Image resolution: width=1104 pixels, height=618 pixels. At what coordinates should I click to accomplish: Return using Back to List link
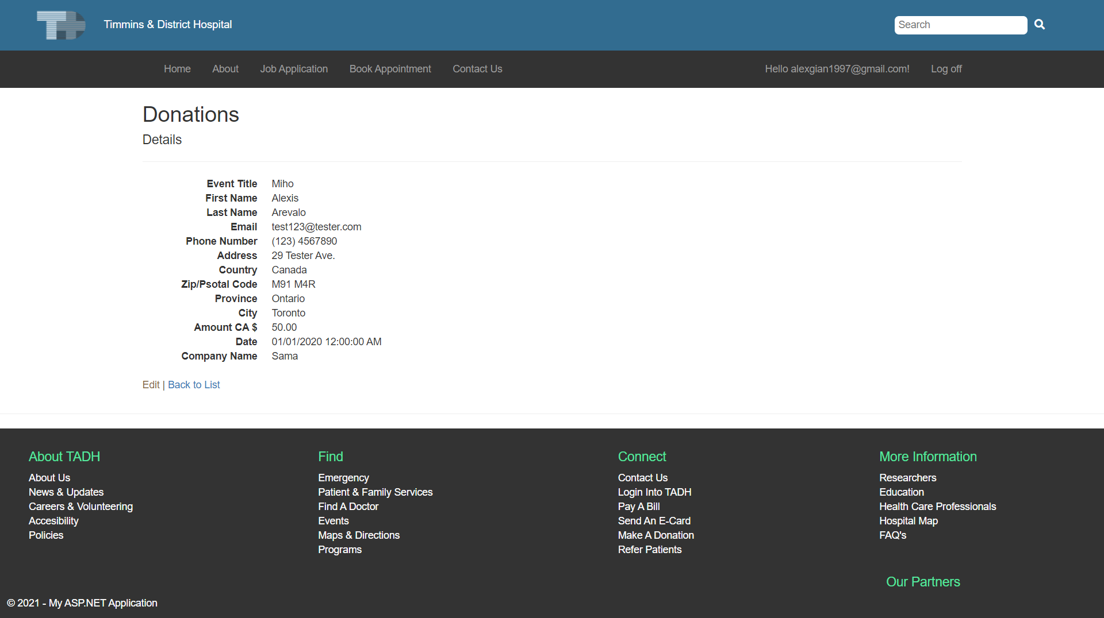point(194,385)
